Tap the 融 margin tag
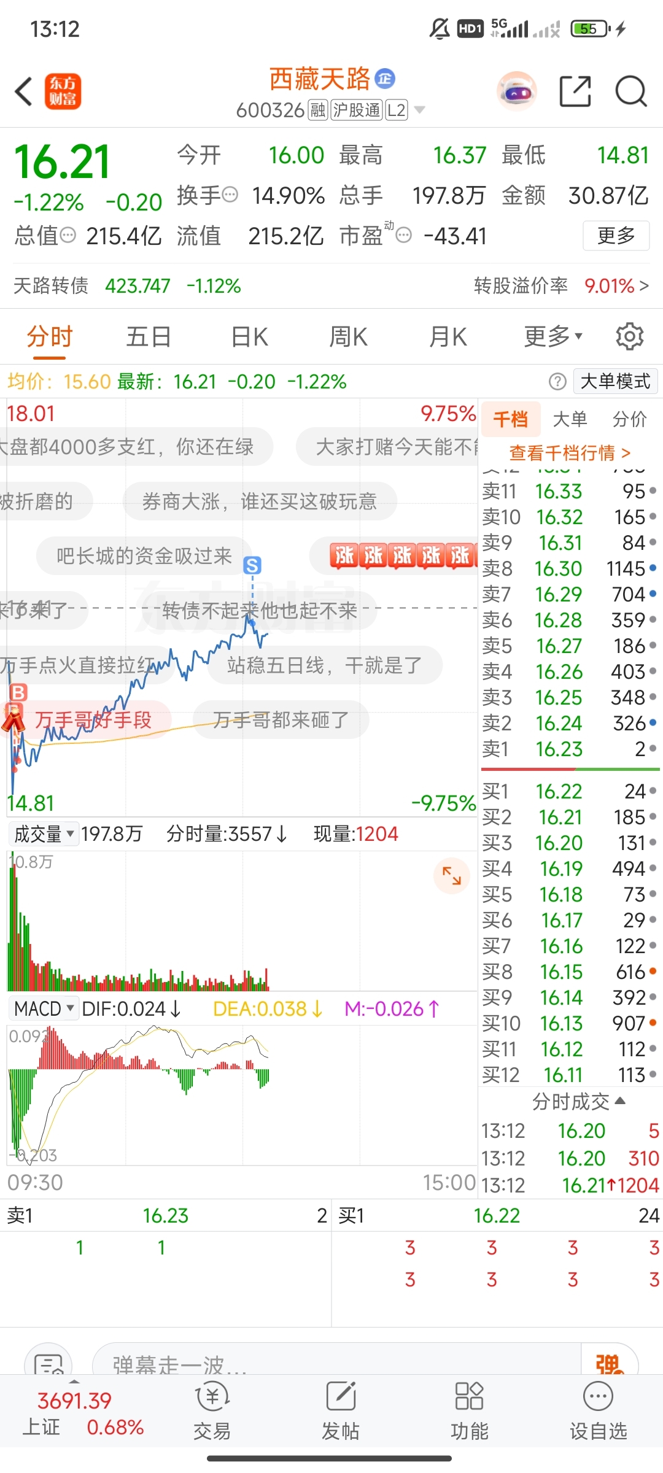 317,110
